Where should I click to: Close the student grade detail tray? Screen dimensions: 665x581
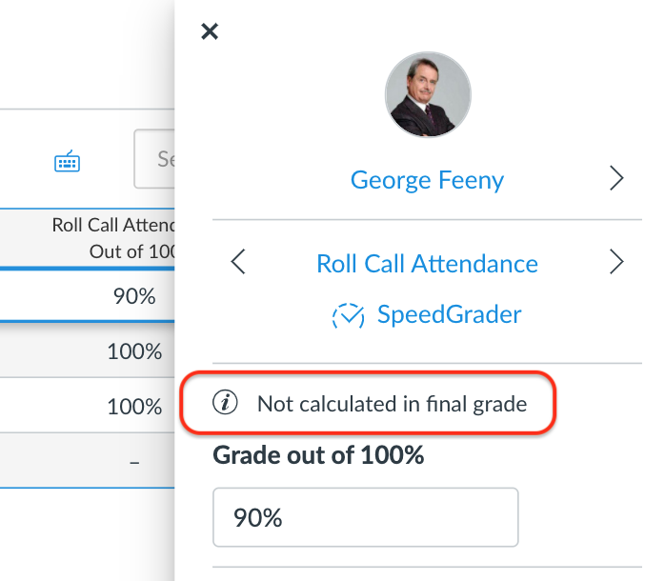tap(210, 31)
